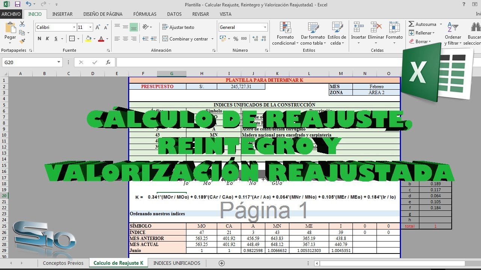
Task: Click the formula bar input
Action: [x=299, y=62]
